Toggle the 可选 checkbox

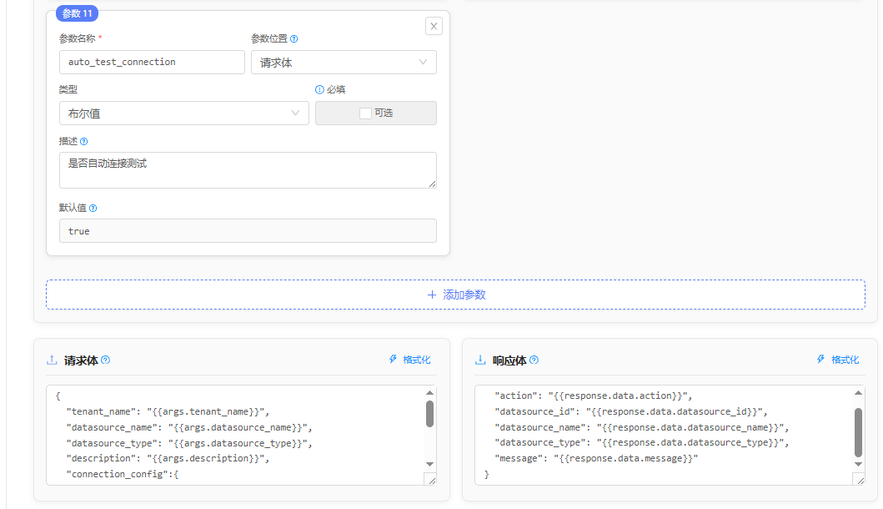pyautogui.click(x=365, y=113)
